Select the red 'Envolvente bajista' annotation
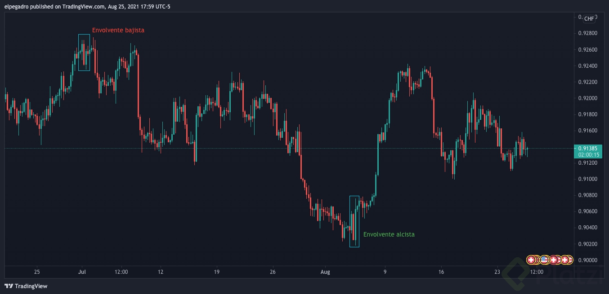609x294 pixels. coord(118,30)
